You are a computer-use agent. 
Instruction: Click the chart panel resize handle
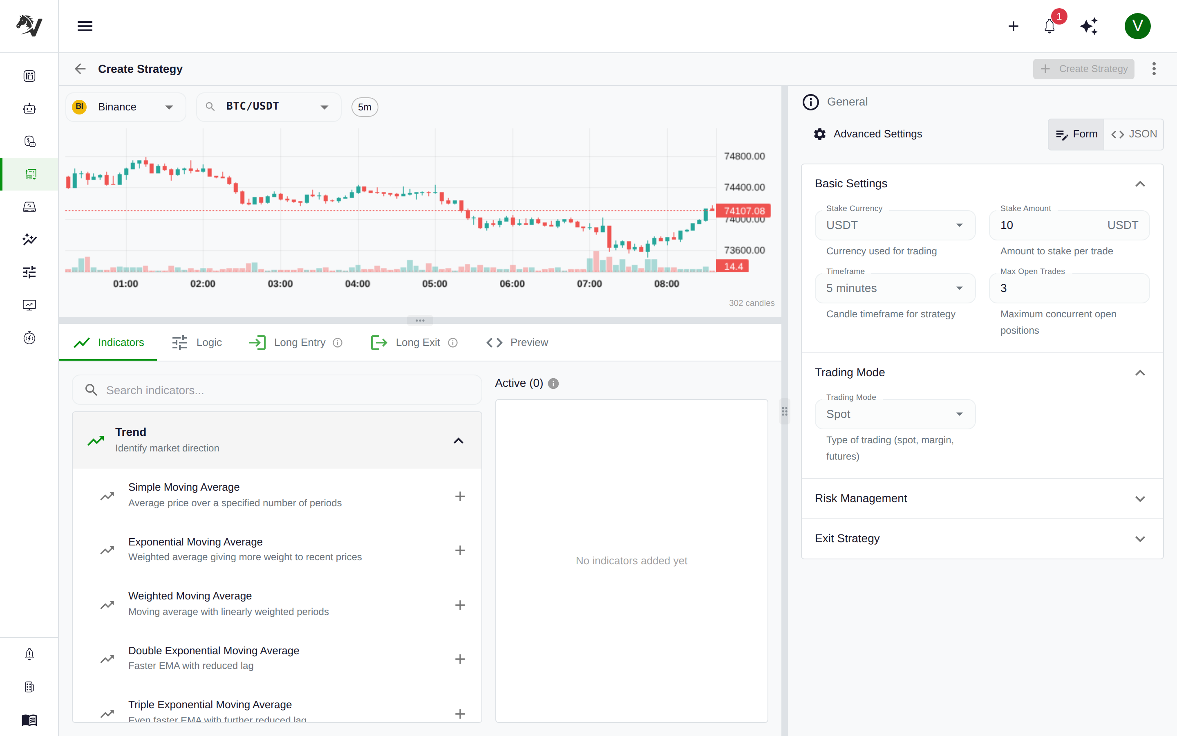click(420, 320)
